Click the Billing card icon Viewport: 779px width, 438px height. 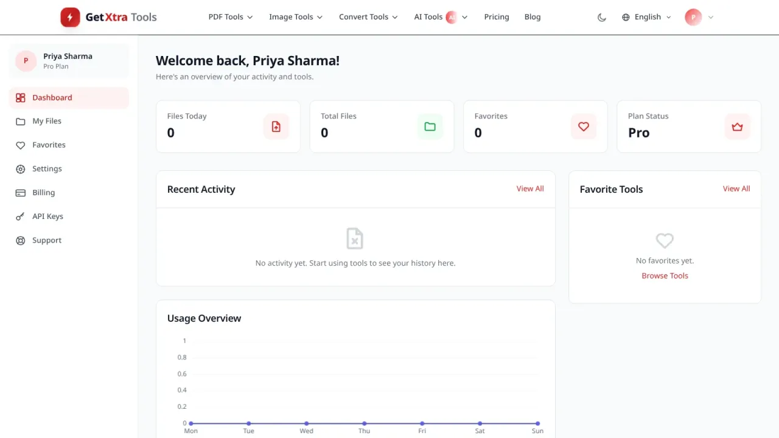point(21,193)
